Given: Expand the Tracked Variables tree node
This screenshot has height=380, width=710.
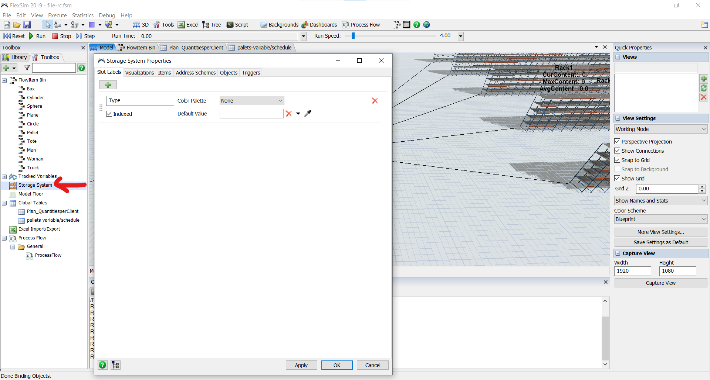Looking at the screenshot, I should (x=4, y=177).
